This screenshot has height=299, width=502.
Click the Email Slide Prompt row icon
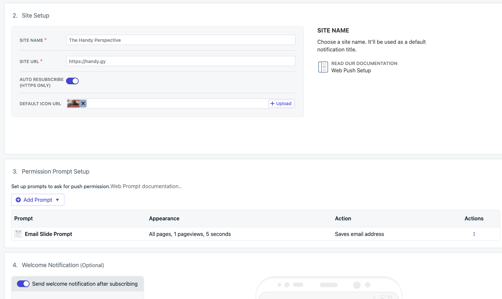[x=18, y=234]
